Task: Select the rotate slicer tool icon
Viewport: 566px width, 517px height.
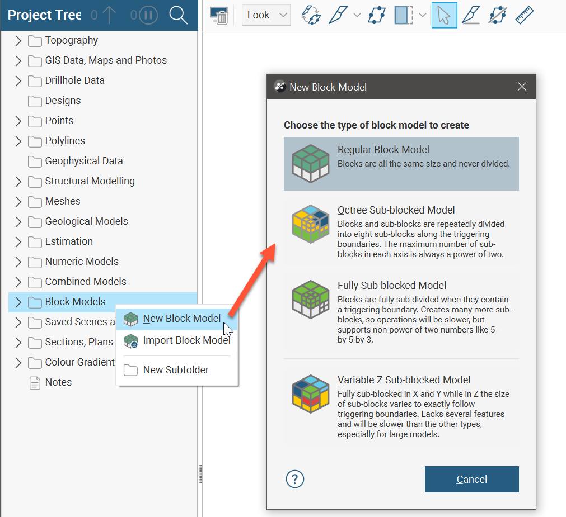Action: pyautogui.click(x=311, y=15)
